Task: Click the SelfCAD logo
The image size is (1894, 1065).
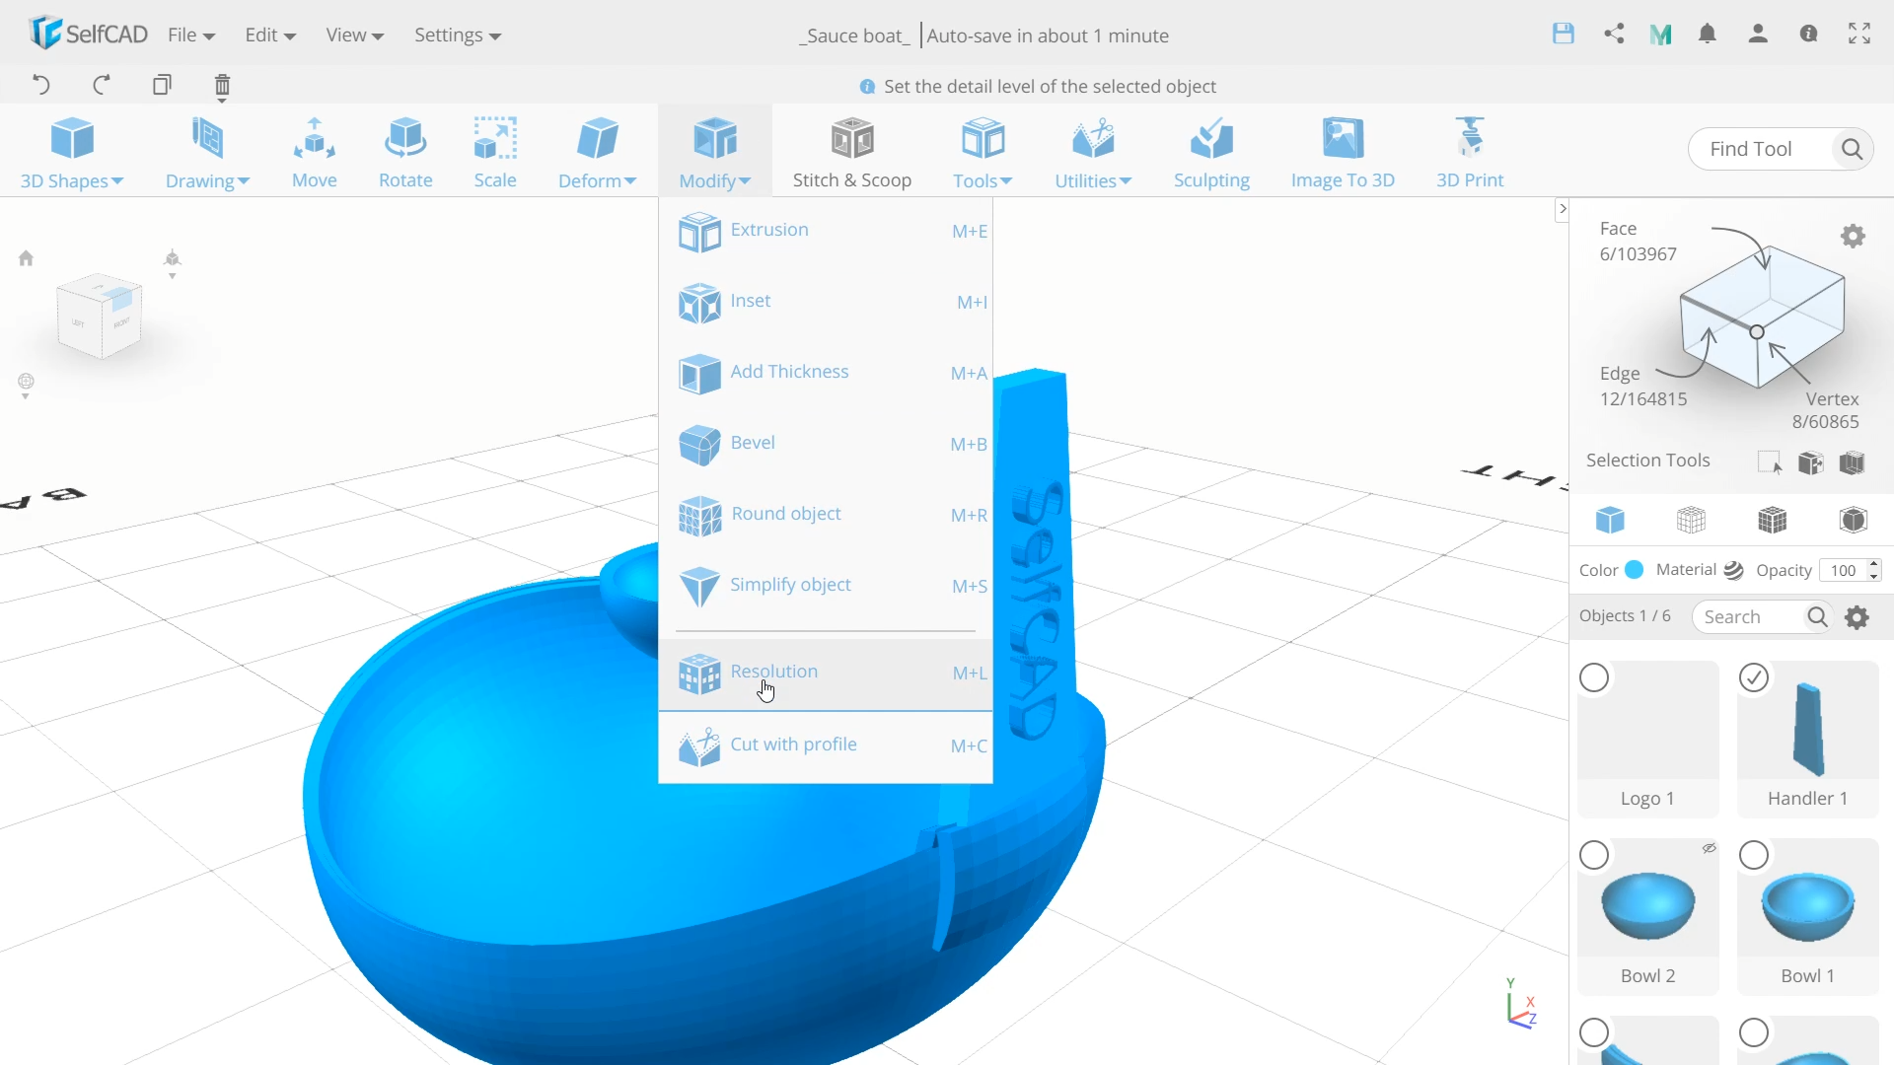Action: tap(88, 34)
